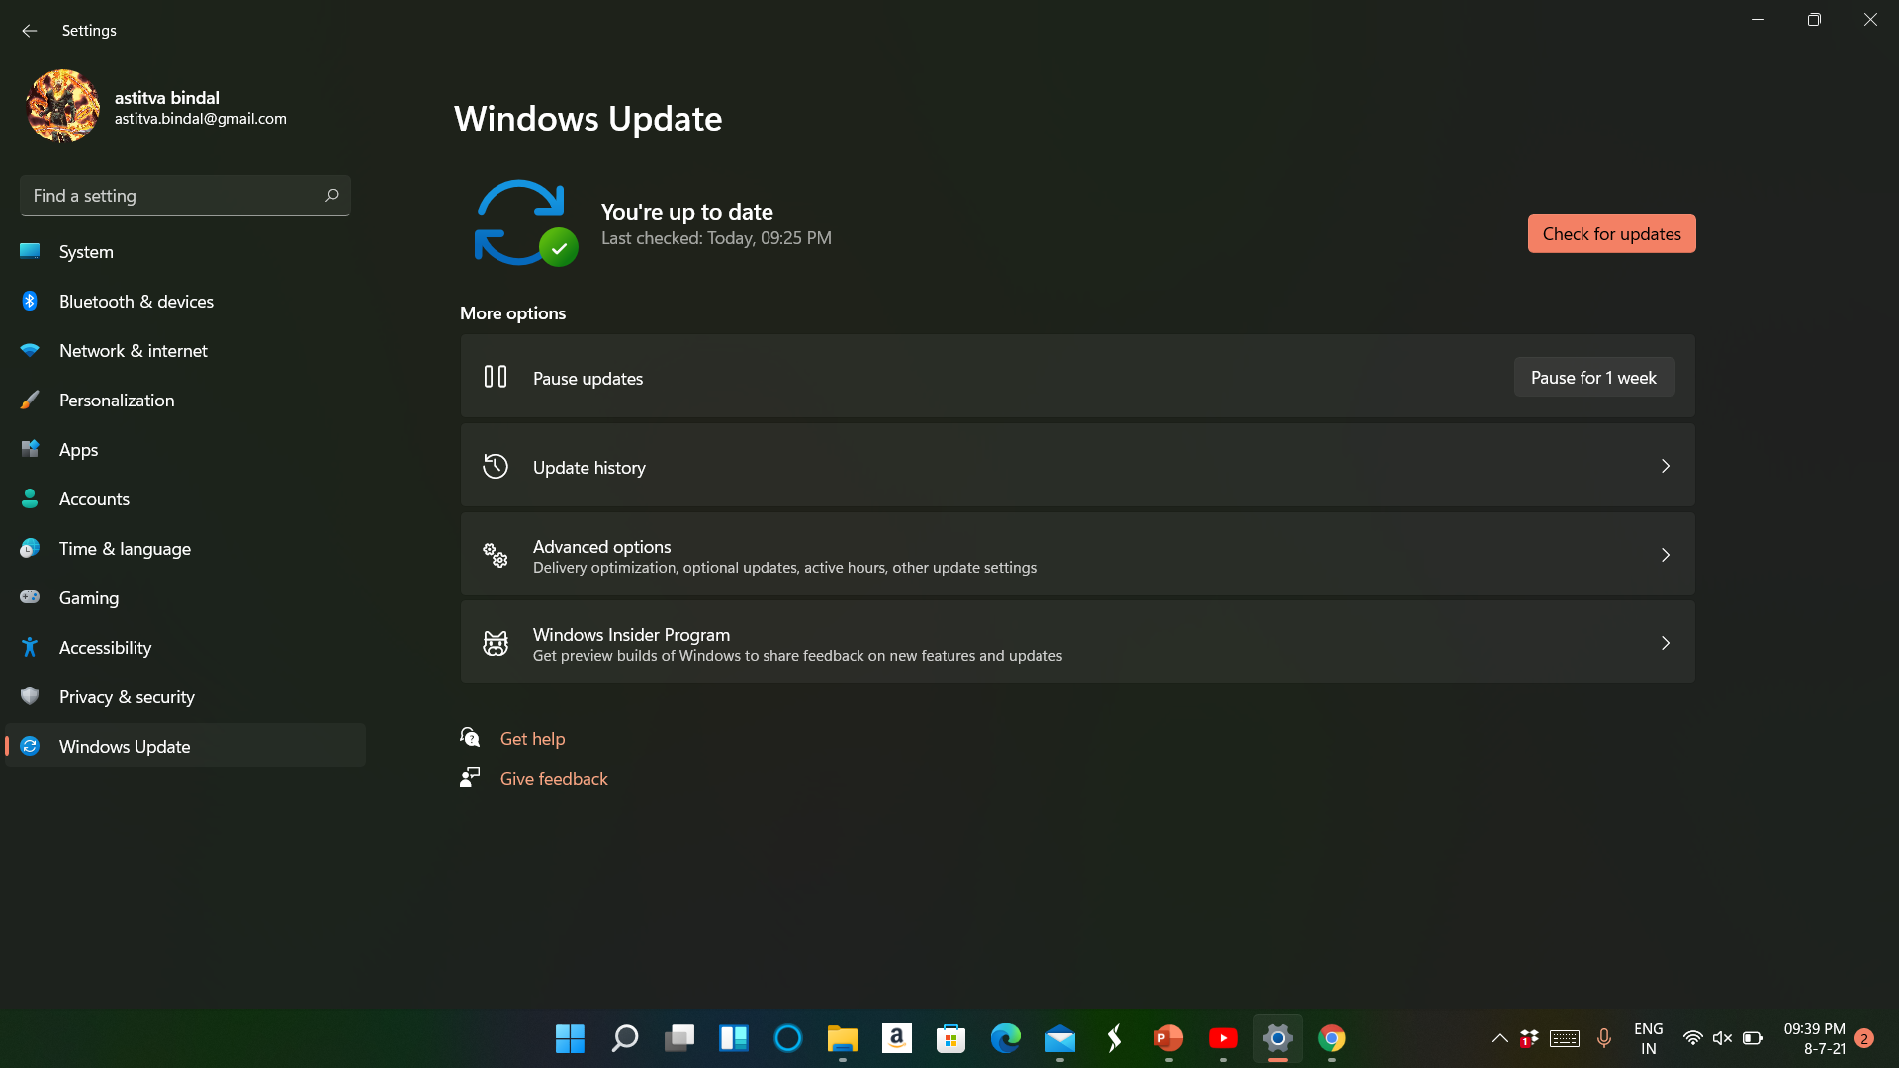1899x1068 pixels.
Task: Open taskbar Search
Action: click(624, 1038)
